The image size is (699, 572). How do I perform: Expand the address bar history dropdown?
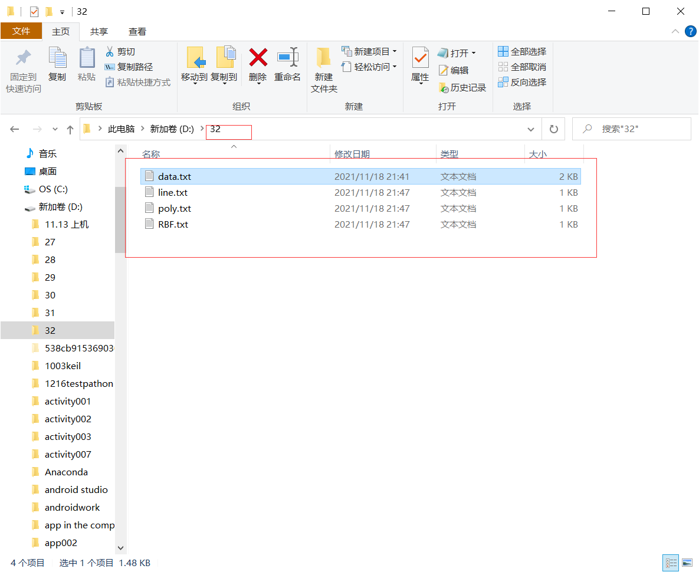tap(530, 129)
